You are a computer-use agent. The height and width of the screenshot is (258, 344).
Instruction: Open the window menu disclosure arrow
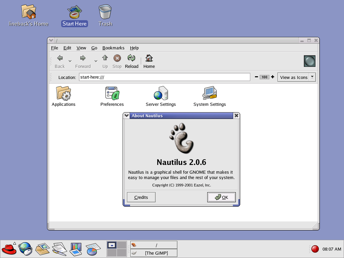click(51, 40)
